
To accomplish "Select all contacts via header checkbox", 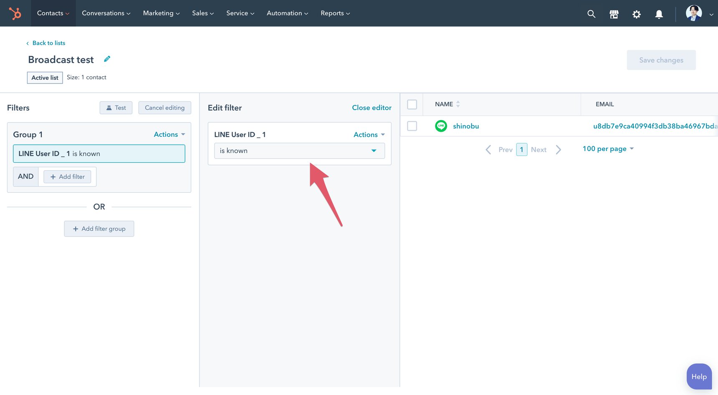I will tap(412, 104).
